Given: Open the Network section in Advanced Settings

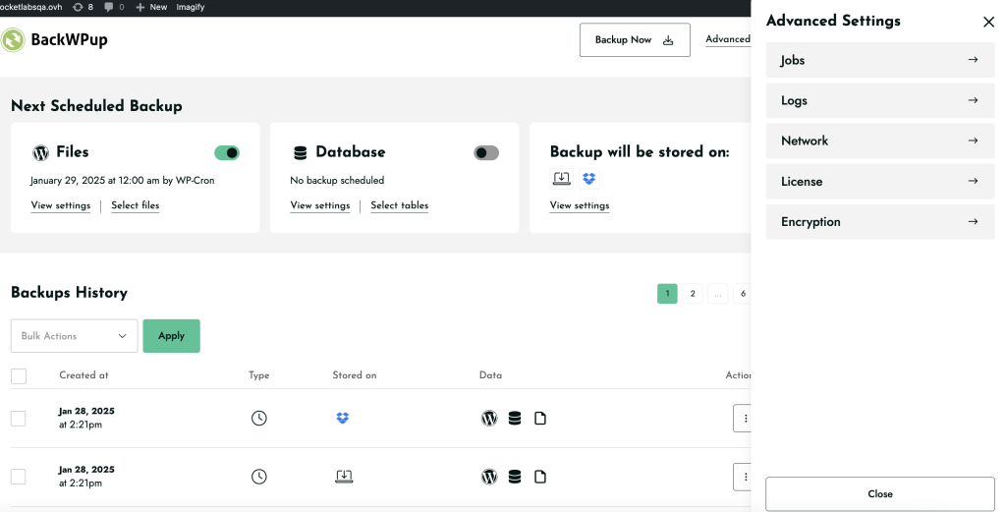Looking at the screenshot, I should [880, 142].
